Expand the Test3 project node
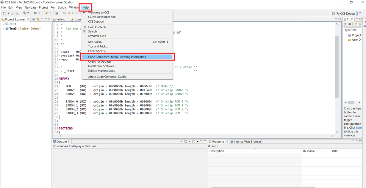This screenshot has width=366, height=188. coord(3,29)
